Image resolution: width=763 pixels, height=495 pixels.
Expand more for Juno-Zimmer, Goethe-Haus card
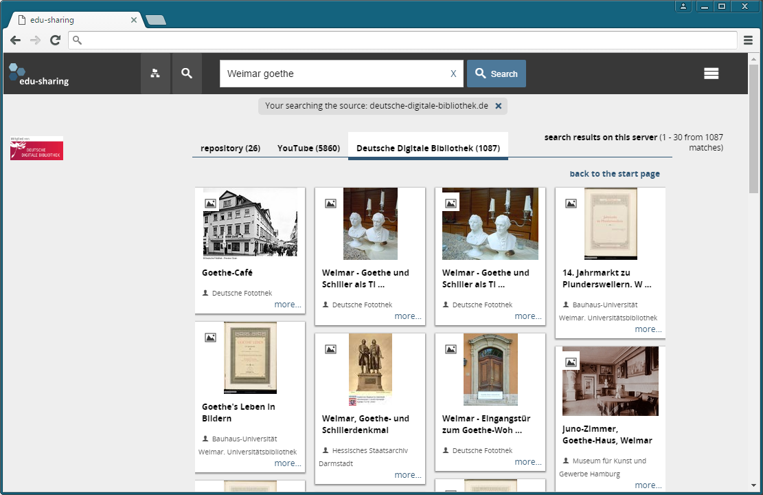point(648,485)
